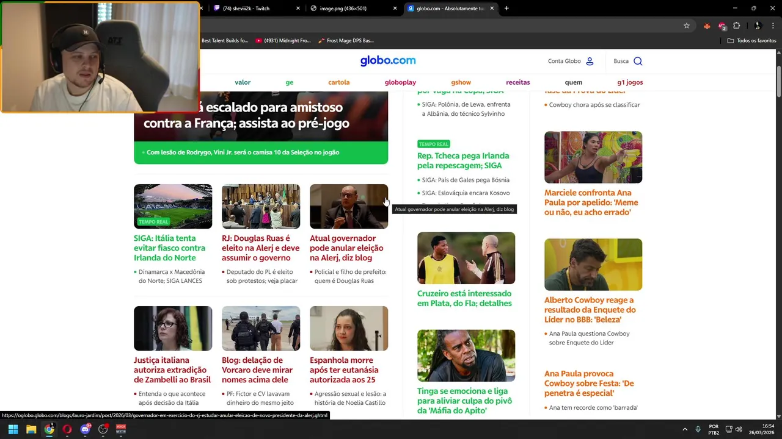The image size is (782, 439).
Task: Open the Zambelli extradition photo
Action: (173, 328)
